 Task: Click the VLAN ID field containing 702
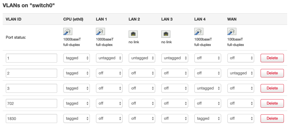tap(31, 103)
